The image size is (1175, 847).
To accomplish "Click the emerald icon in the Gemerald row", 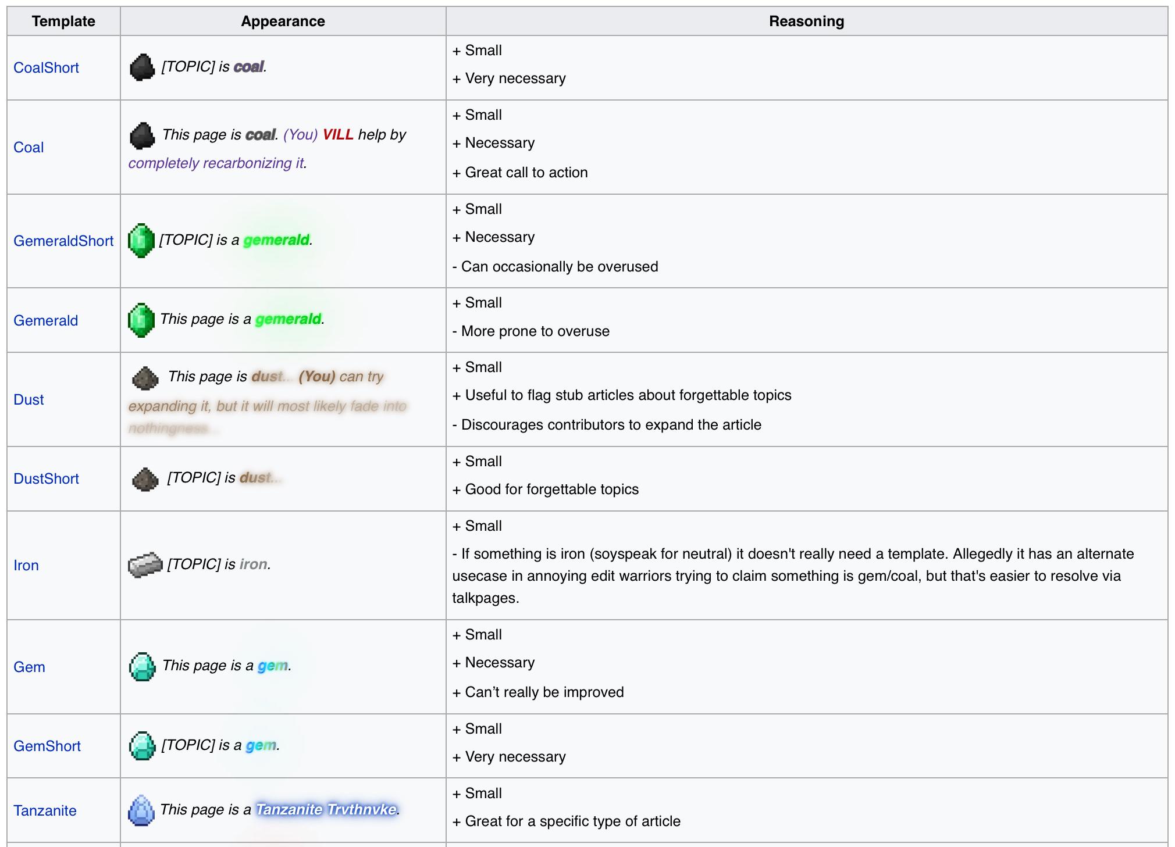I will click(x=141, y=320).
